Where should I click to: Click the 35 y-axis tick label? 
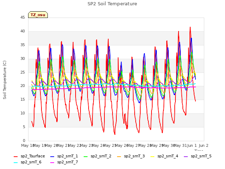22,45
